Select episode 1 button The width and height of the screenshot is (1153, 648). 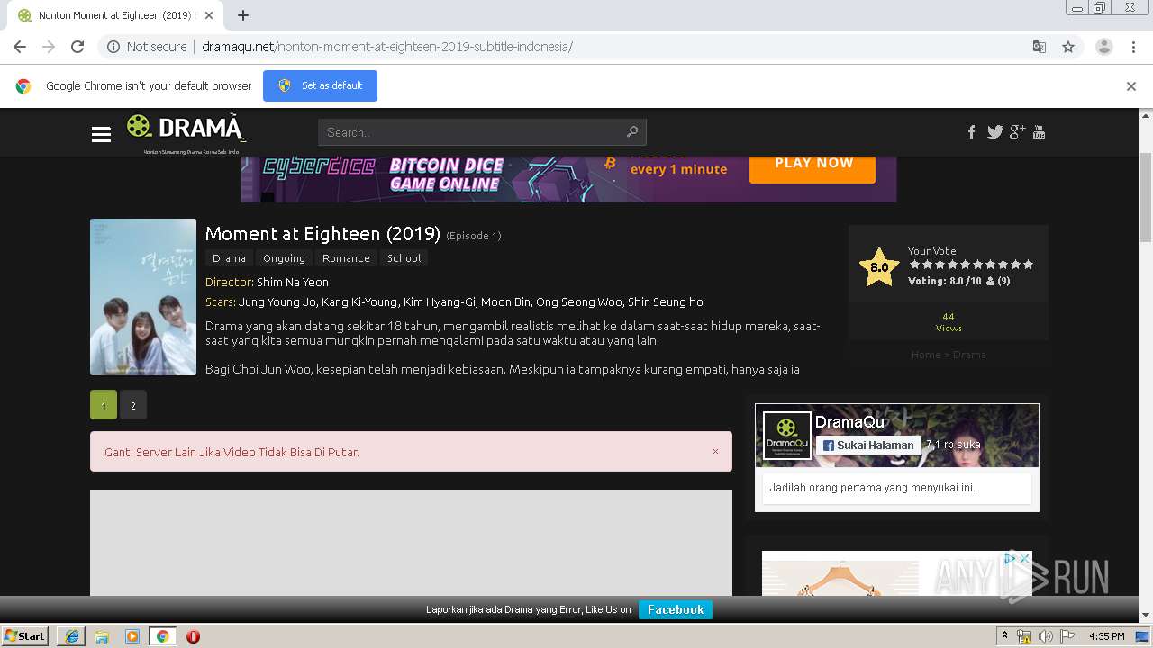(x=104, y=405)
